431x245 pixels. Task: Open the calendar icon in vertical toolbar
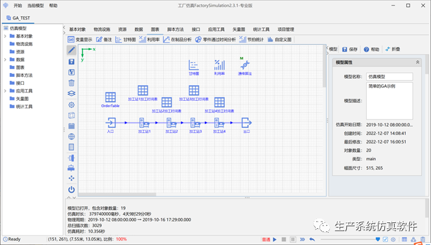(x=71, y=126)
